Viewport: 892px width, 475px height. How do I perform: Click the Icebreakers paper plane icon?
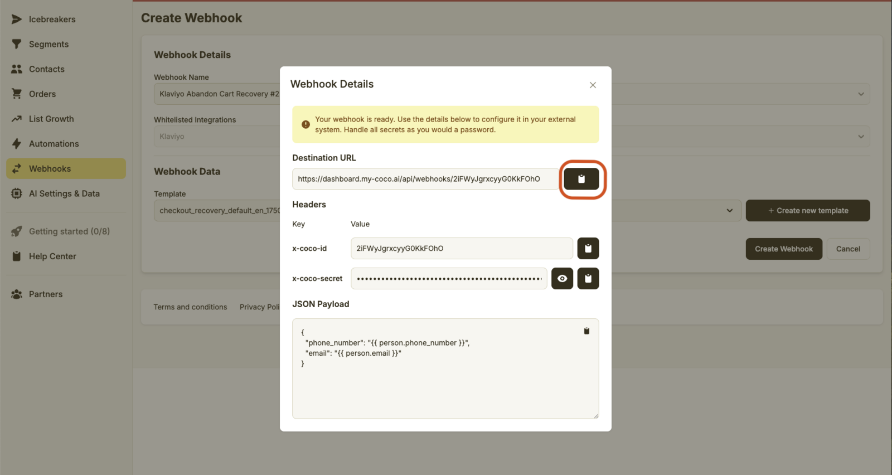17,20
